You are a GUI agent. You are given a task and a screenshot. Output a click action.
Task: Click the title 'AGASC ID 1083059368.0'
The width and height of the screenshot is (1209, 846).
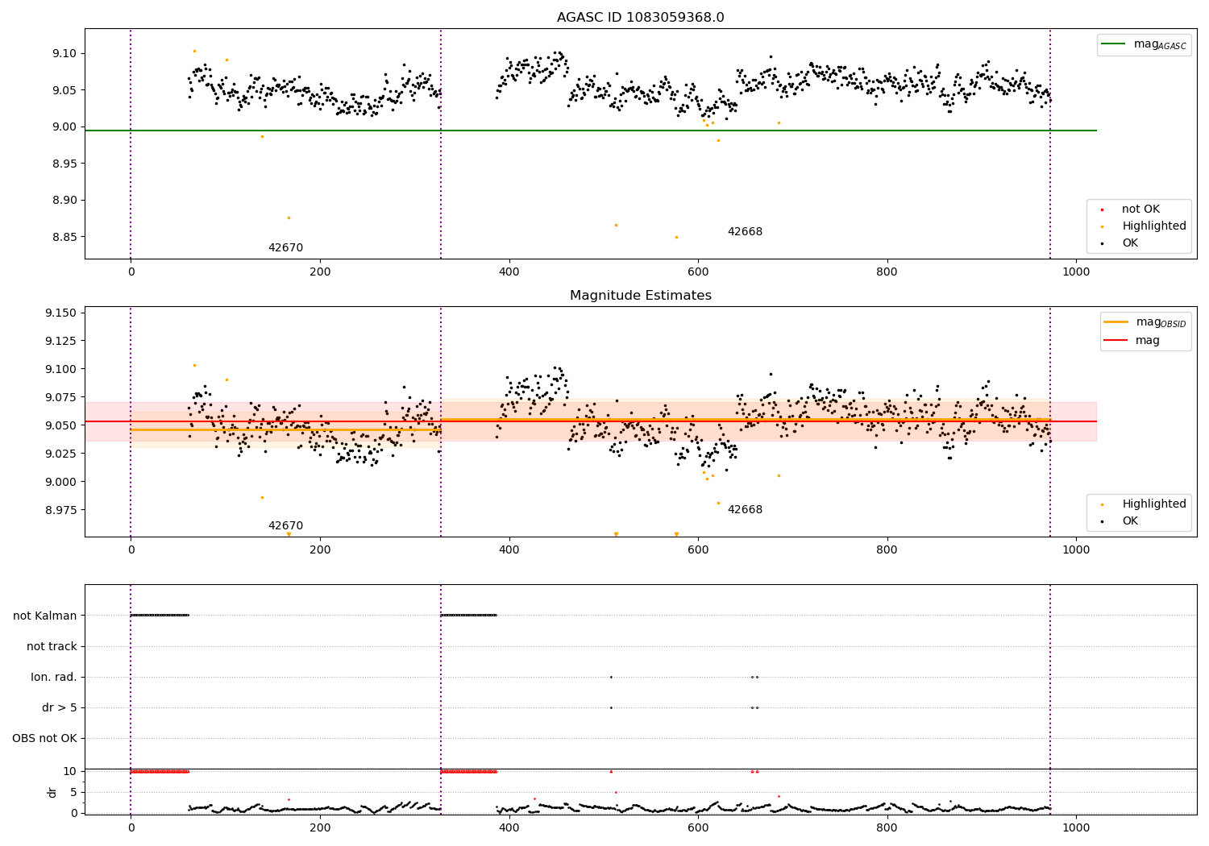click(640, 18)
